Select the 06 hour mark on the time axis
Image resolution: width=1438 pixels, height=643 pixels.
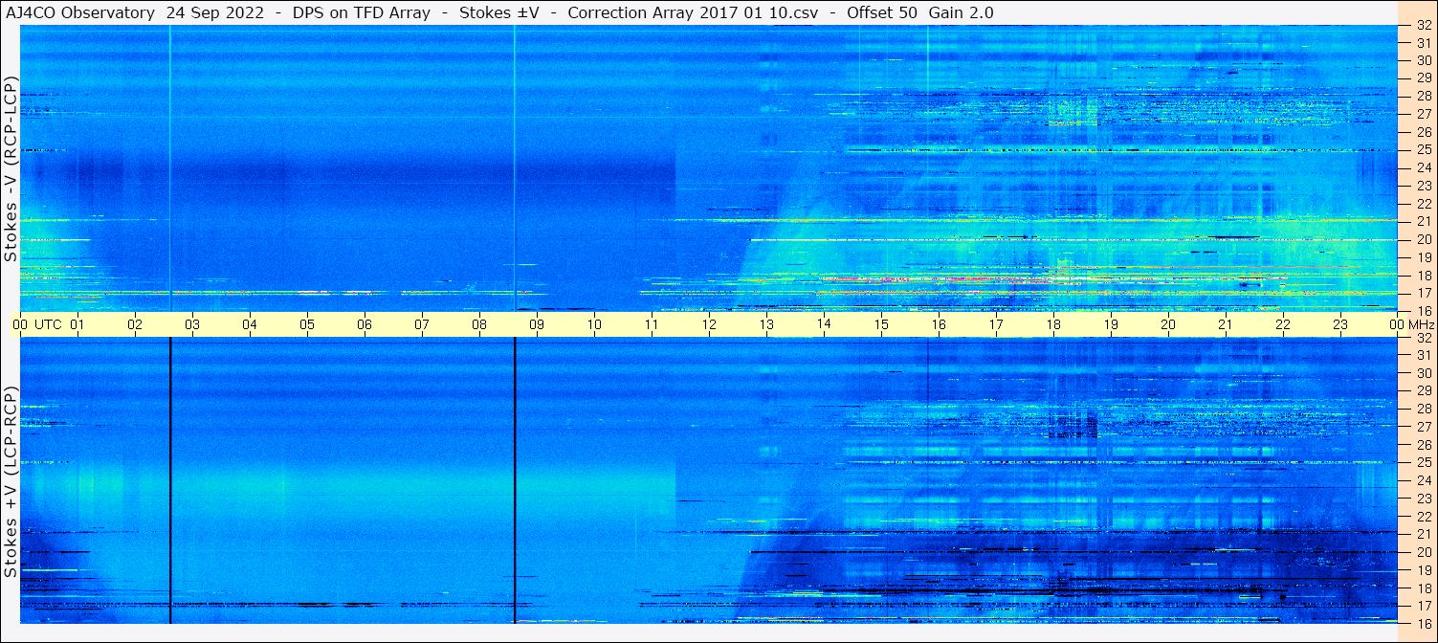click(365, 324)
